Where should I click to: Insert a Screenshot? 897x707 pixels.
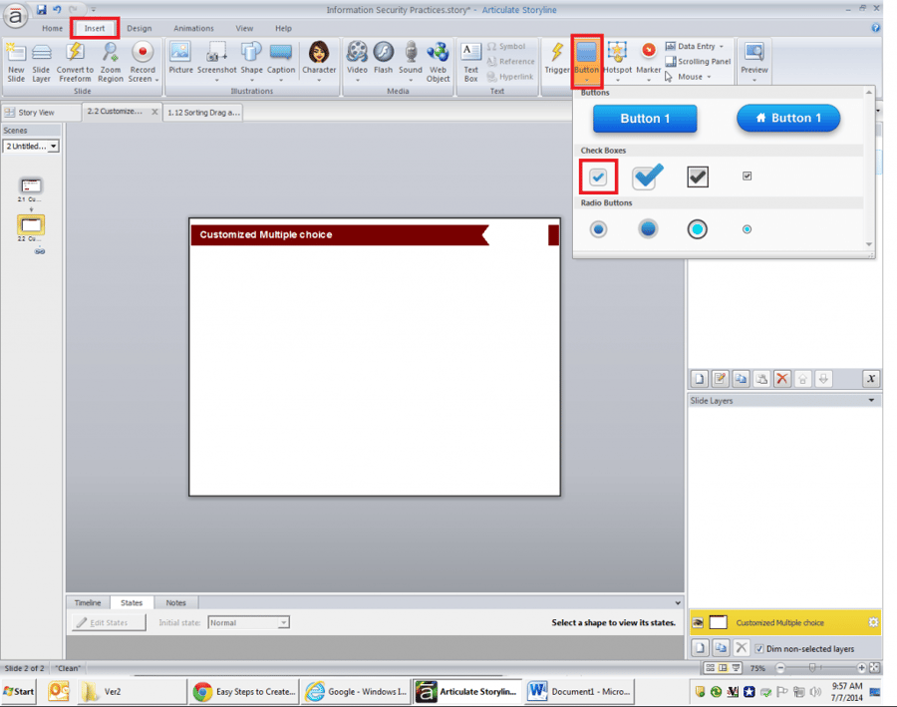[215, 60]
